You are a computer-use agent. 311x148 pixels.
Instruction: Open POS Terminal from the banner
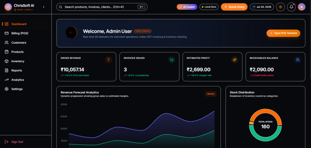click(283, 33)
